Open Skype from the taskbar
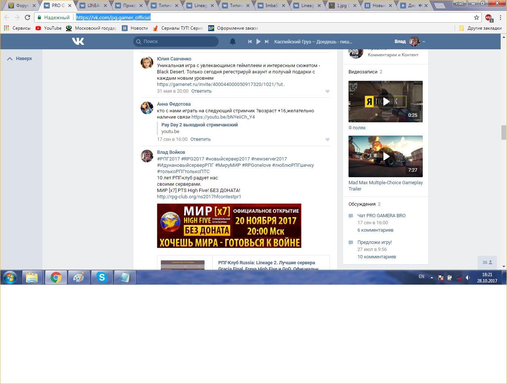Image resolution: width=507 pixels, height=384 pixels. (x=102, y=277)
